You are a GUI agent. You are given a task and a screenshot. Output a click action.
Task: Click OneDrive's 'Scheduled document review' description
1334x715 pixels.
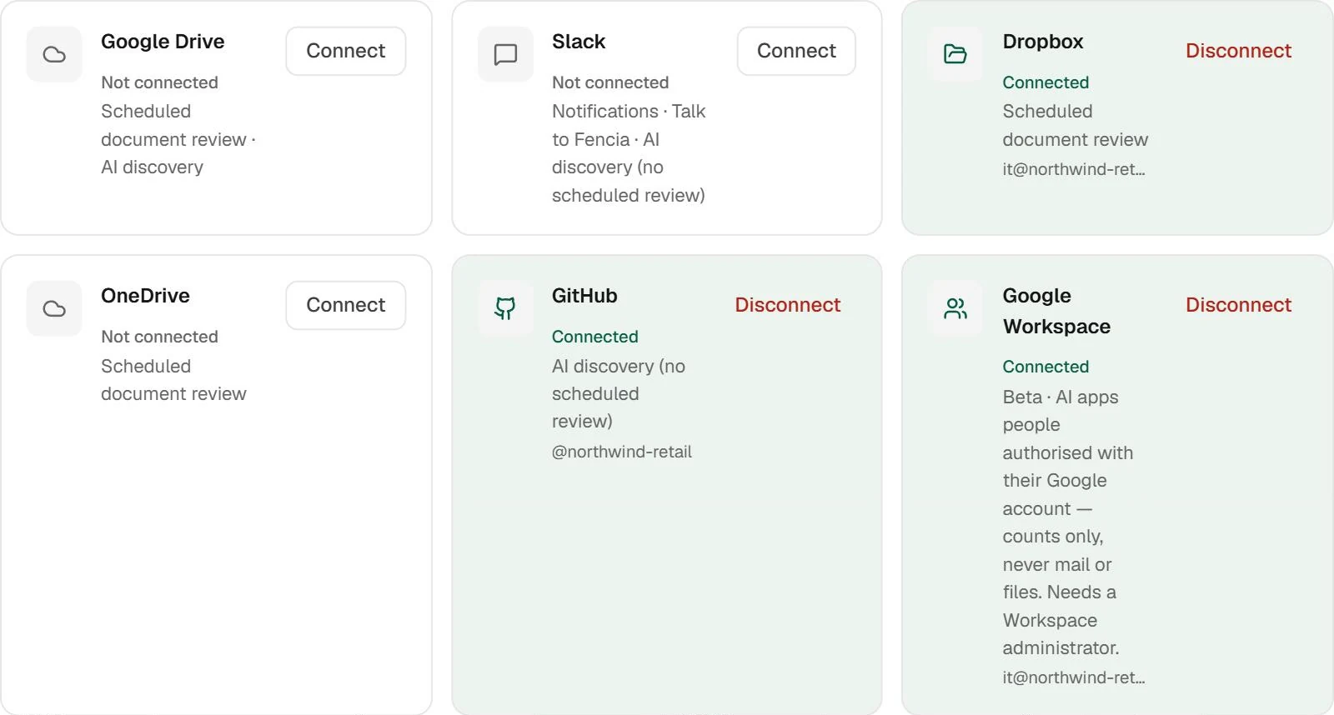(173, 380)
